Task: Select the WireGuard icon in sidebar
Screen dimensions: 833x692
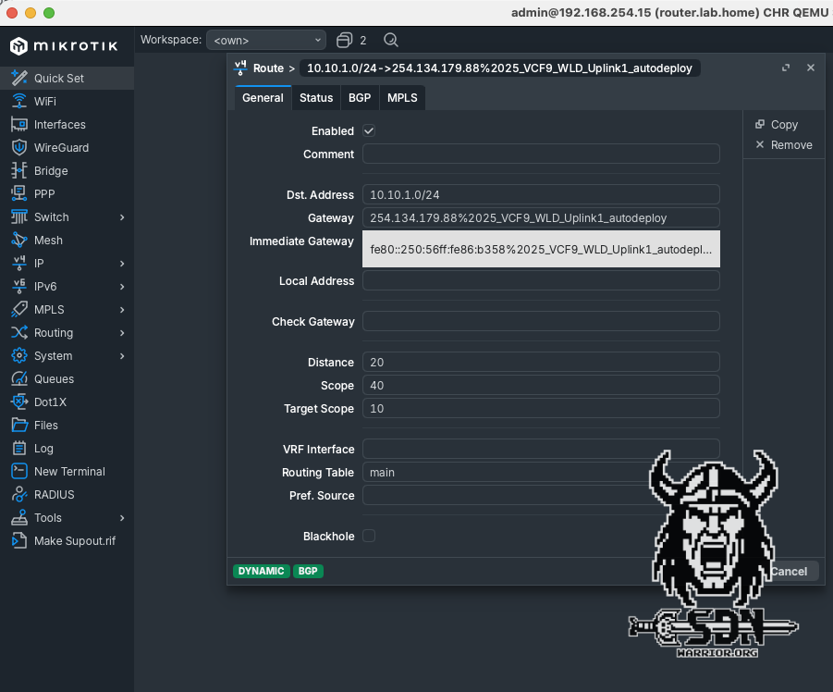Action: click(x=18, y=147)
